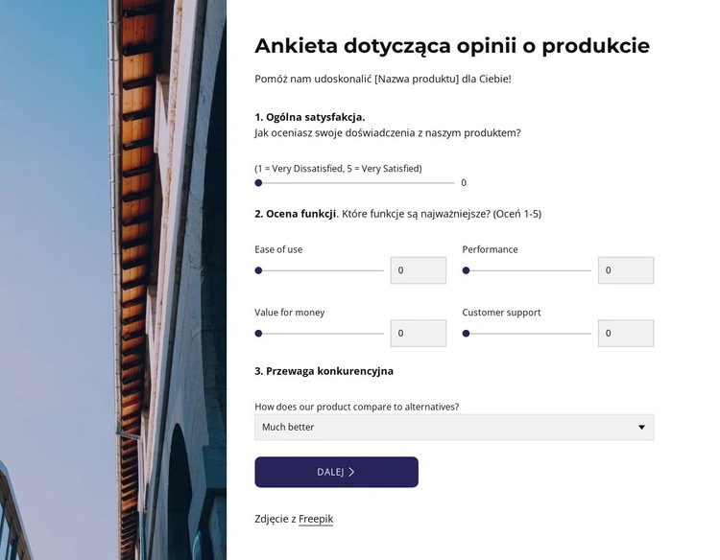This screenshot has height=560, width=720.
Task: Click the Value for money slider handle
Action: pyautogui.click(x=258, y=334)
